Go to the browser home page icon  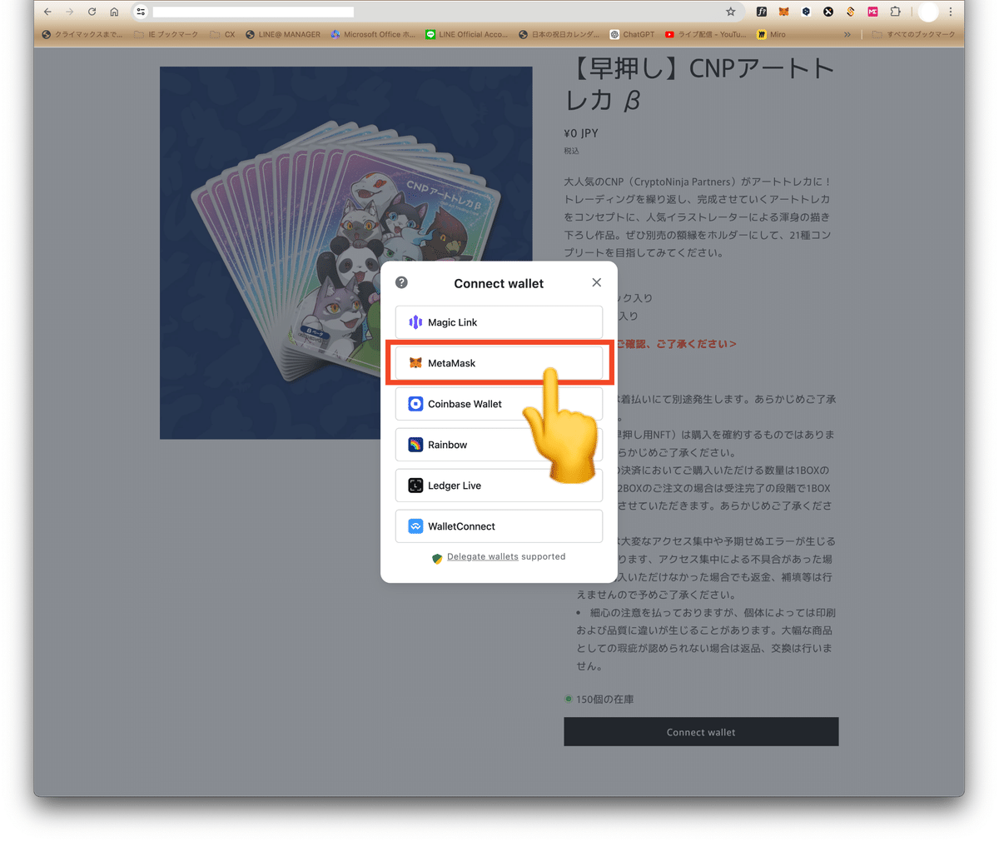click(x=114, y=12)
